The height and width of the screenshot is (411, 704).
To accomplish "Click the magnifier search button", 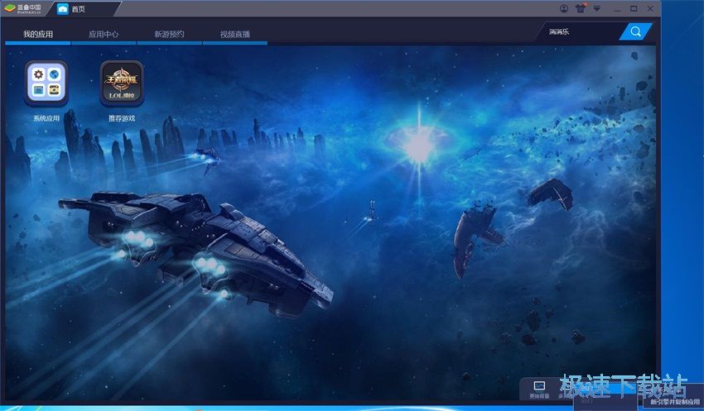I will tap(635, 31).
